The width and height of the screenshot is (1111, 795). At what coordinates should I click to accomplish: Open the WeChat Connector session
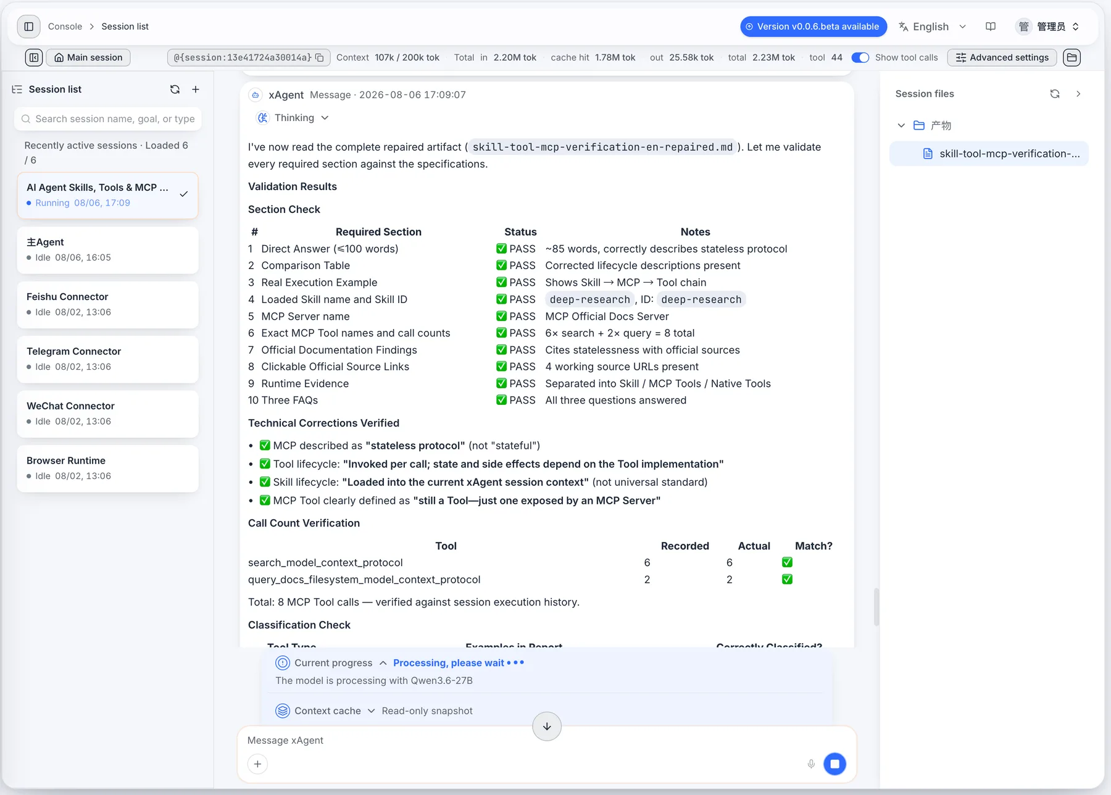[x=107, y=414]
